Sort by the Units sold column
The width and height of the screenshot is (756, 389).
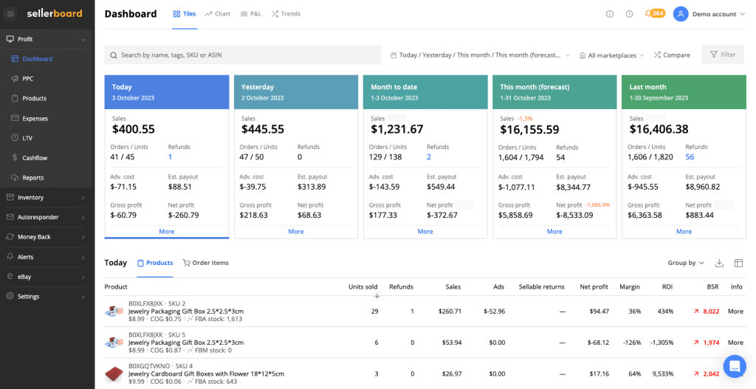(362, 286)
